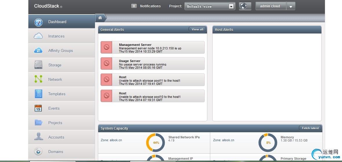
Task: Open the Notifications counter
Action: pyautogui.click(x=134, y=6)
